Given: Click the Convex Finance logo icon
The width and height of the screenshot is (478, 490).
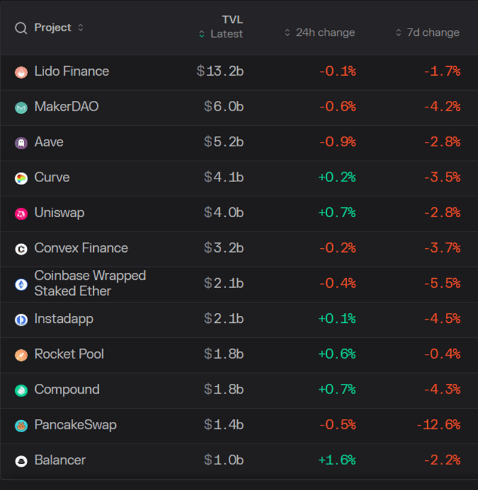Looking at the screenshot, I should 21,249.
